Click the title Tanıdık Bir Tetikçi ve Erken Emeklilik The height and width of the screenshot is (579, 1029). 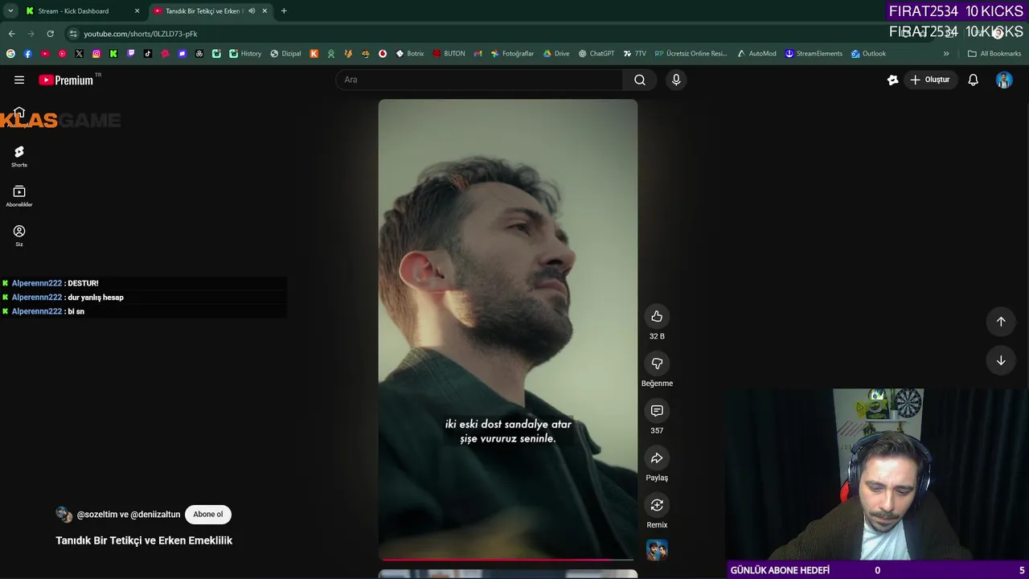click(x=144, y=540)
